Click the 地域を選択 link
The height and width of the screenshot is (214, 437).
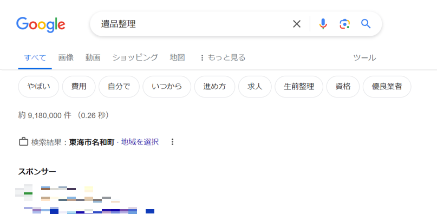coord(140,142)
